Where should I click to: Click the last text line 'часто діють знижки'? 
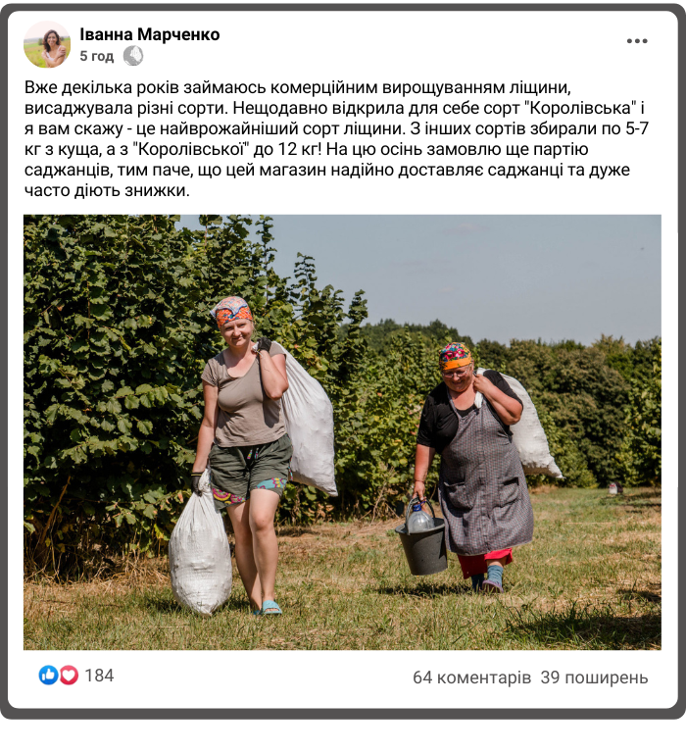(107, 190)
